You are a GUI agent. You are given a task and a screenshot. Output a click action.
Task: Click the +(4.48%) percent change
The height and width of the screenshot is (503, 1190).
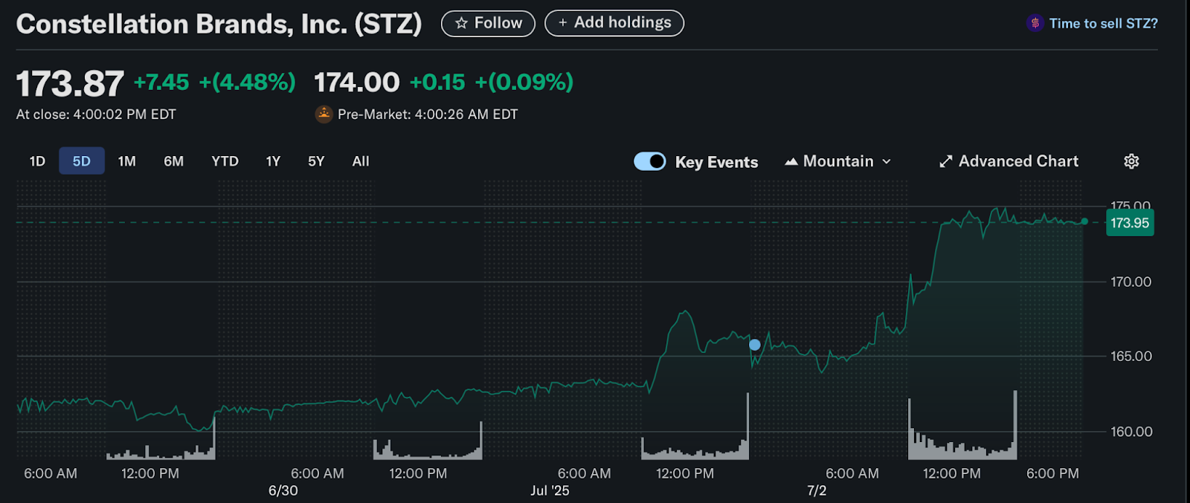(248, 82)
